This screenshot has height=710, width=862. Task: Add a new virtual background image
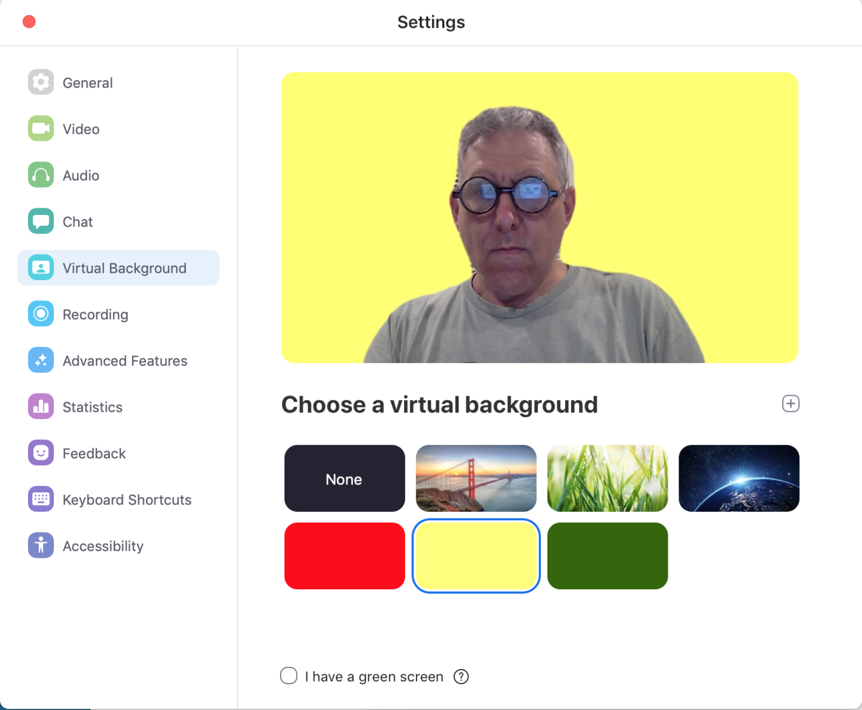pos(791,404)
